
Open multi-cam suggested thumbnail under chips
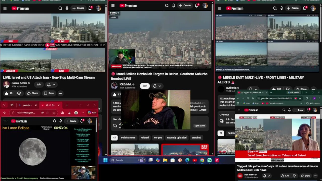135,150
